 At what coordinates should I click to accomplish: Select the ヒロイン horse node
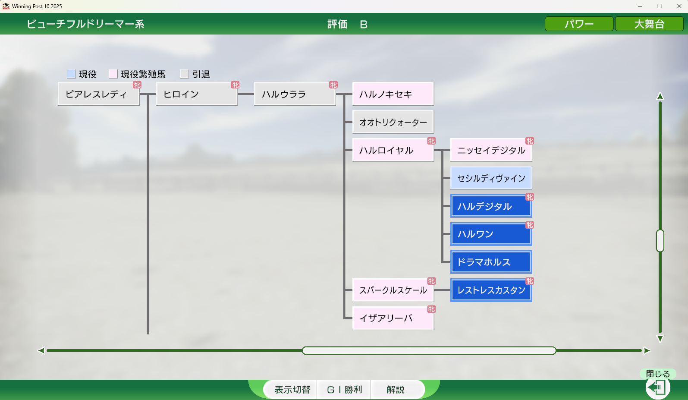tap(197, 94)
